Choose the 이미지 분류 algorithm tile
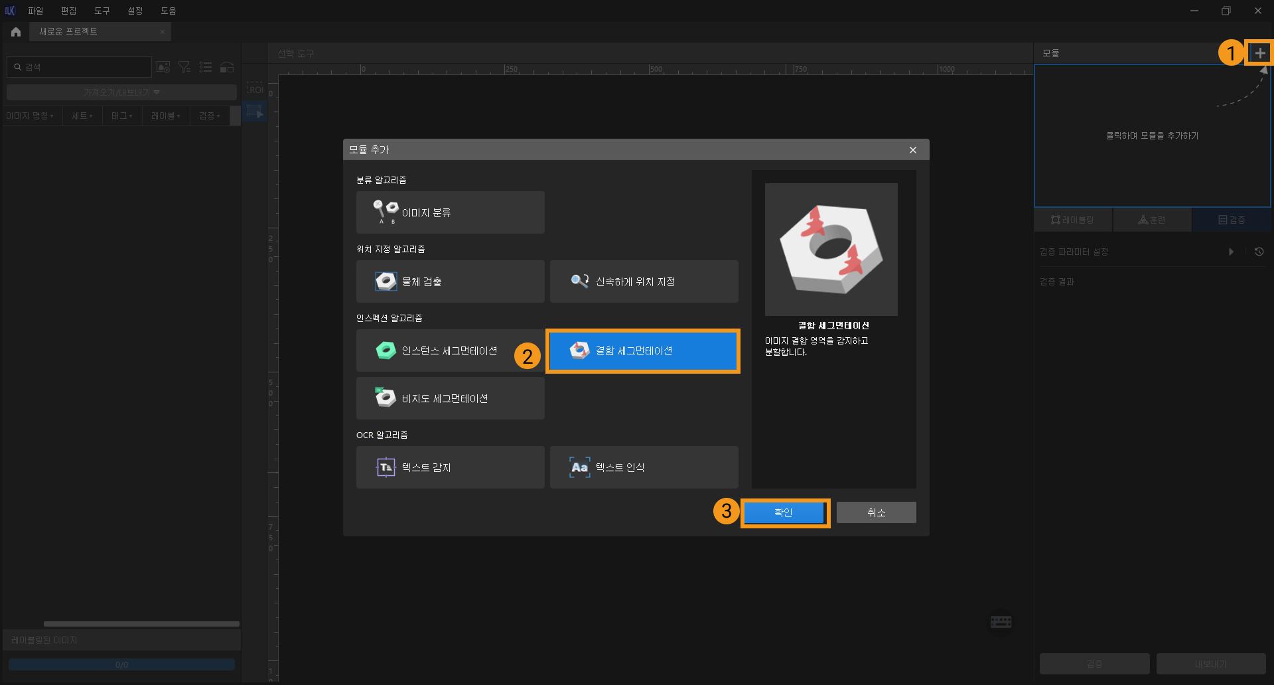The height and width of the screenshot is (685, 1274). [x=450, y=212]
